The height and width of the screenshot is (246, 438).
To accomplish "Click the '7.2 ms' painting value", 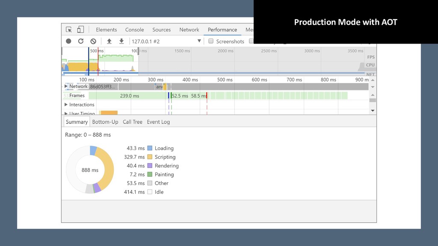I will (x=137, y=174).
